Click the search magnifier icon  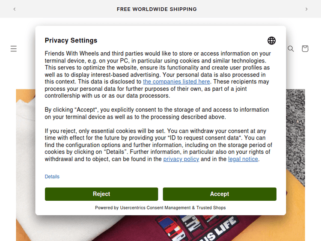point(291,49)
